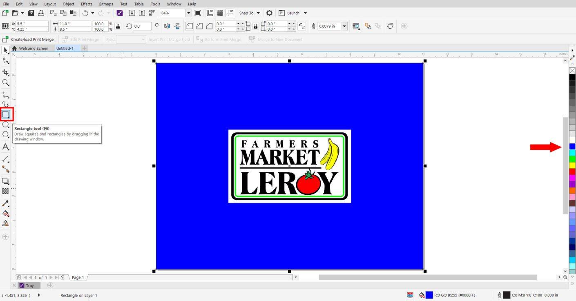Open the Launch dropdown menu
The height and width of the screenshot is (301, 576).
pos(304,13)
